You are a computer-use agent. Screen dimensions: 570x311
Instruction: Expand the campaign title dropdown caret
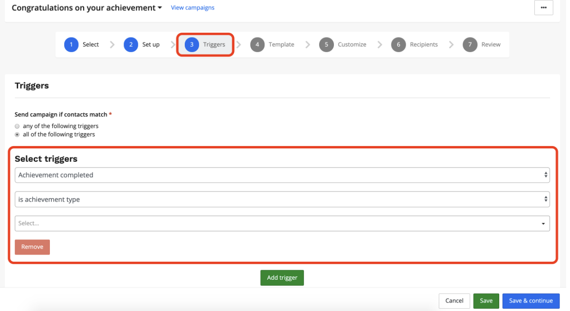tap(160, 8)
